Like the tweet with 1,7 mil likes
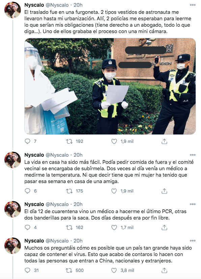Image resolution: width=201 pixels, height=279 pixels. tap(114, 227)
